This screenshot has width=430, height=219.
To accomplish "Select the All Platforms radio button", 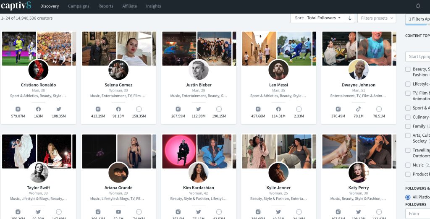I will pyautogui.click(x=408, y=197).
